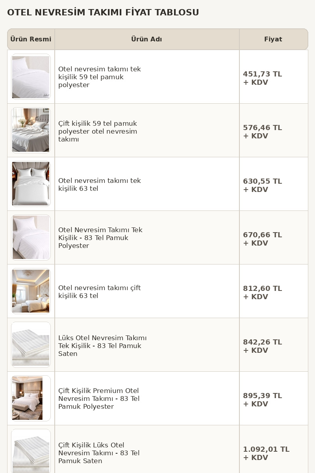Click the Ürün Adı column header
The width and height of the screenshot is (315, 473).
click(146, 39)
